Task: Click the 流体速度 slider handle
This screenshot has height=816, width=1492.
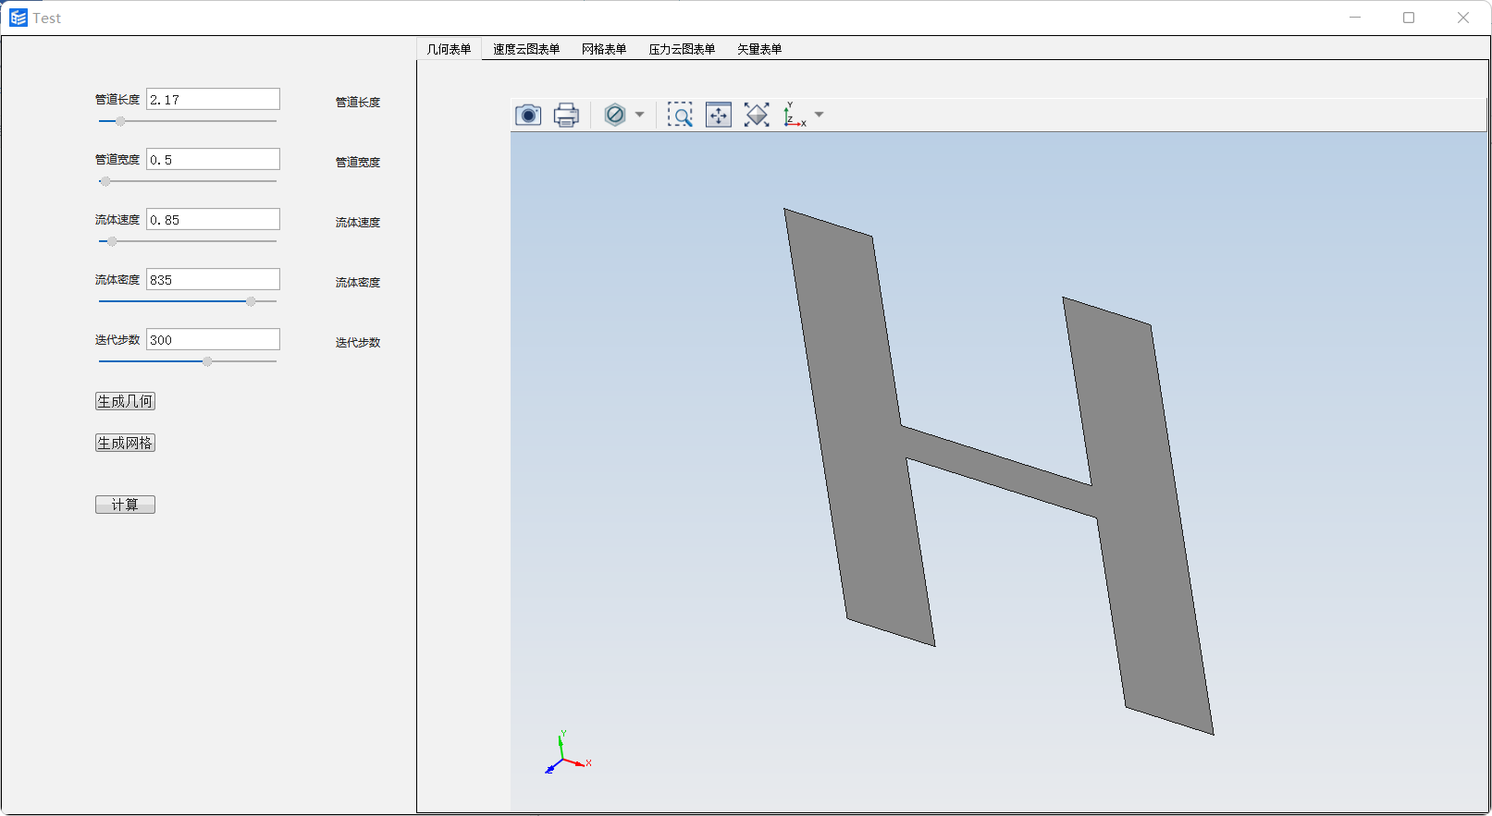Action: [x=112, y=241]
